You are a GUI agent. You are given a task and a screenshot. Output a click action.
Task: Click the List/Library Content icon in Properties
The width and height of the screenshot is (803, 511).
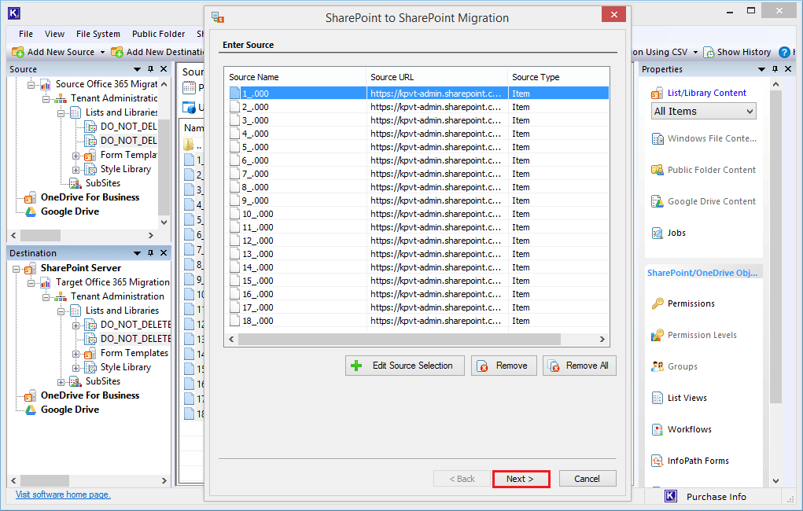tap(657, 94)
